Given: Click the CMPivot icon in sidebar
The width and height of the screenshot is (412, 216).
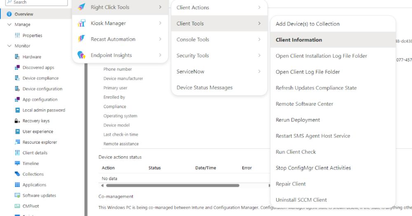Looking at the screenshot, I should pyautogui.click(x=17, y=206).
